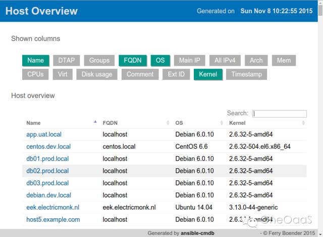Viewport: 323px width, 237px height.
Task: Click the OS column header text
Action: click(179, 123)
